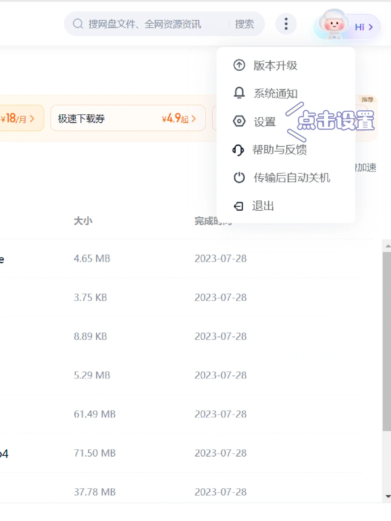Open the three-dot more options menu
The width and height of the screenshot is (391, 521).
tap(286, 23)
